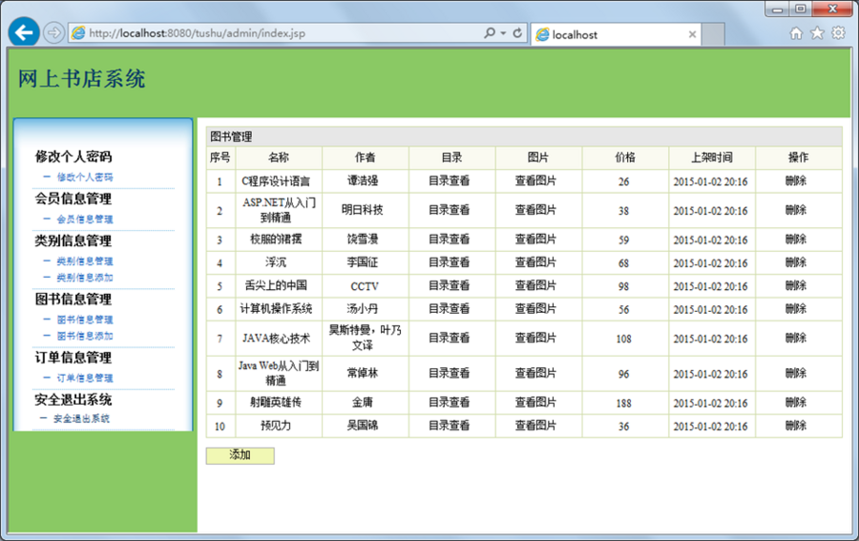Click 查看图片 in row number 3
Screen dimensions: 859x541
click(x=535, y=239)
